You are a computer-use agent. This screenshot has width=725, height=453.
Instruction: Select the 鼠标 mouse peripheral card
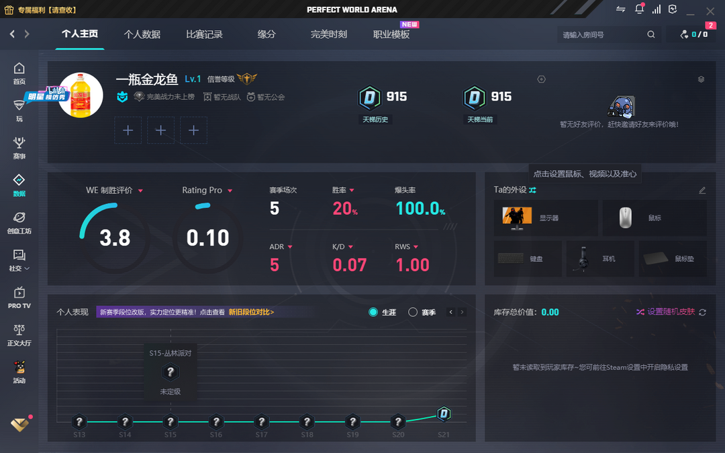click(x=655, y=218)
